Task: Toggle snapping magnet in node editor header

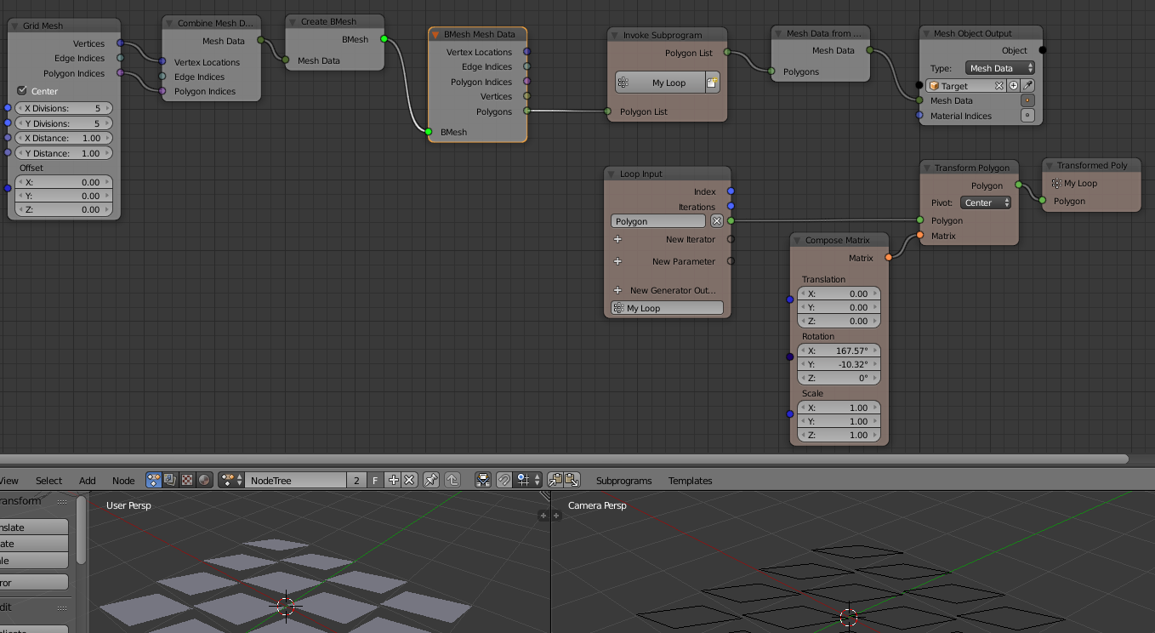Action: (x=504, y=480)
